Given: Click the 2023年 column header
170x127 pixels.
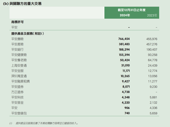Looking at the screenshot, I should [x=152, y=15].
